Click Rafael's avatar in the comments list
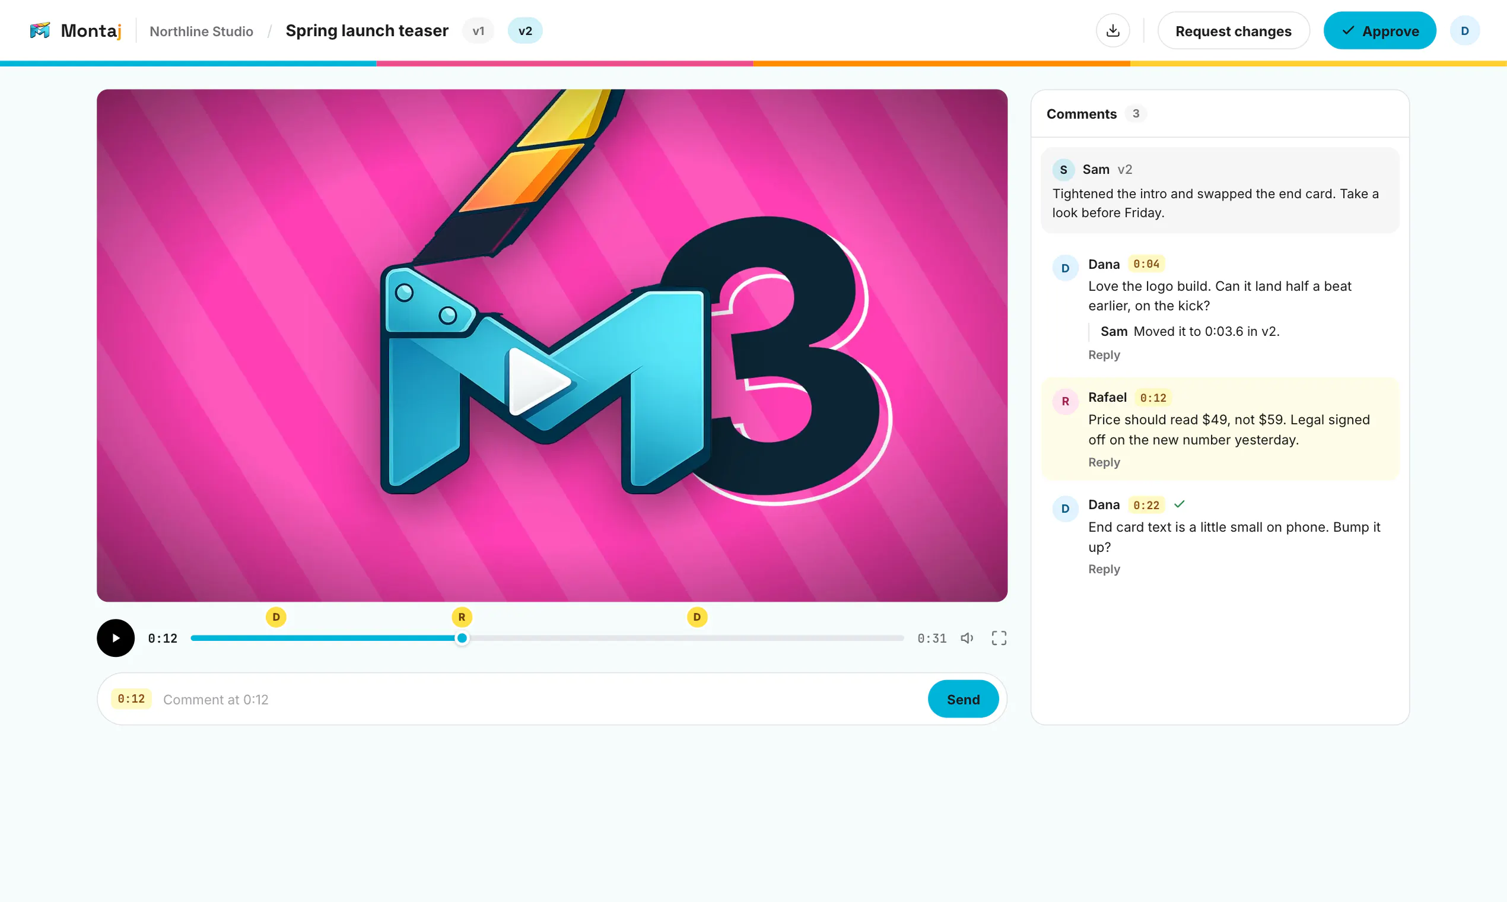1507x902 pixels. (1065, 401)
